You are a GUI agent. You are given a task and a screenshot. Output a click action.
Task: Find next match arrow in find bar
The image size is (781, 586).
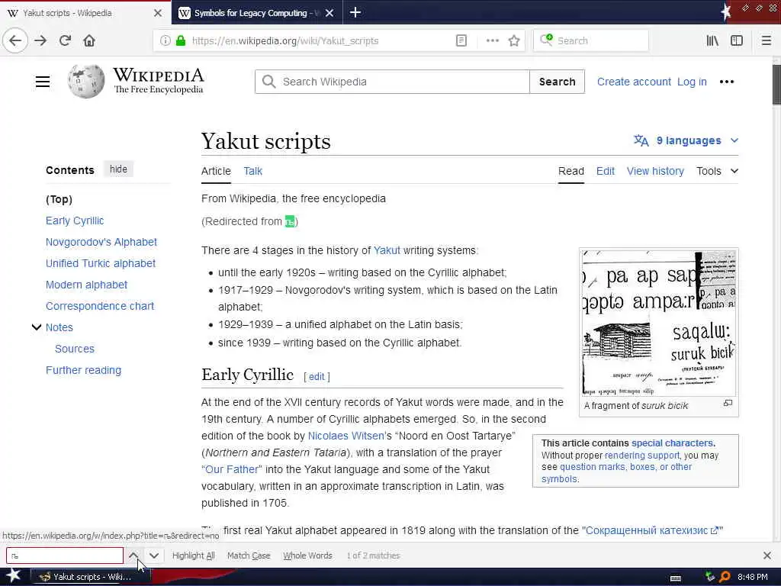pyautogui.click(x=154, y=555)
